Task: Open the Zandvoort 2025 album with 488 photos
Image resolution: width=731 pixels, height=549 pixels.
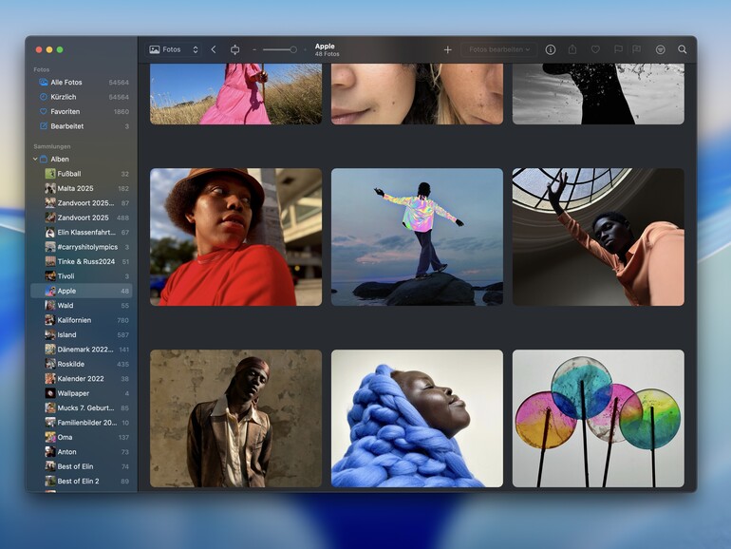Action: [82, 218]
